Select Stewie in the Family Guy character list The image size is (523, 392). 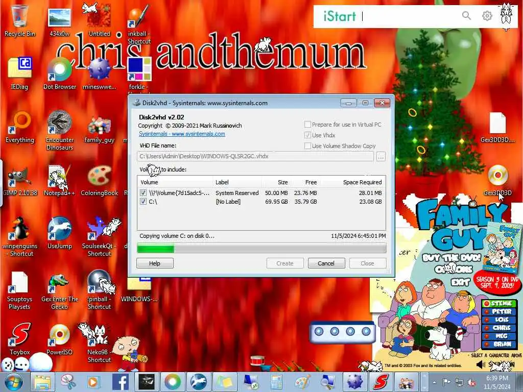(x=500, y=303)
